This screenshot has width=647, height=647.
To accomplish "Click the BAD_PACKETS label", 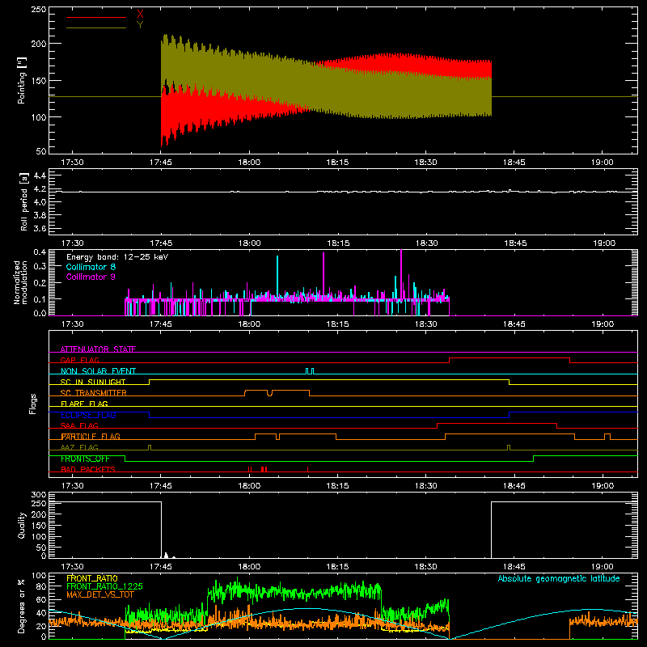I will pyautogui.click(x=88, y=469).
